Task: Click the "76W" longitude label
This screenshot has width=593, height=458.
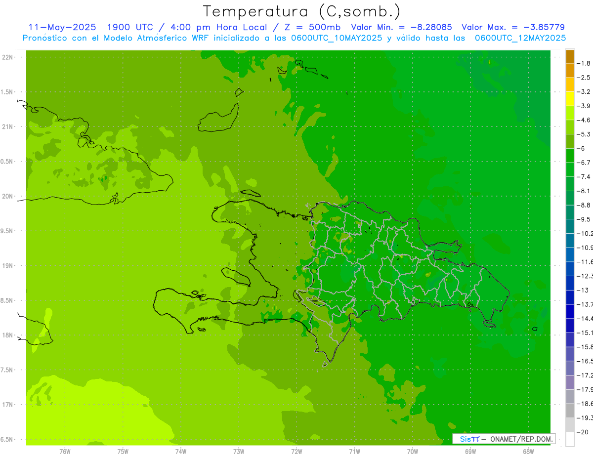Action: (65, 452)
